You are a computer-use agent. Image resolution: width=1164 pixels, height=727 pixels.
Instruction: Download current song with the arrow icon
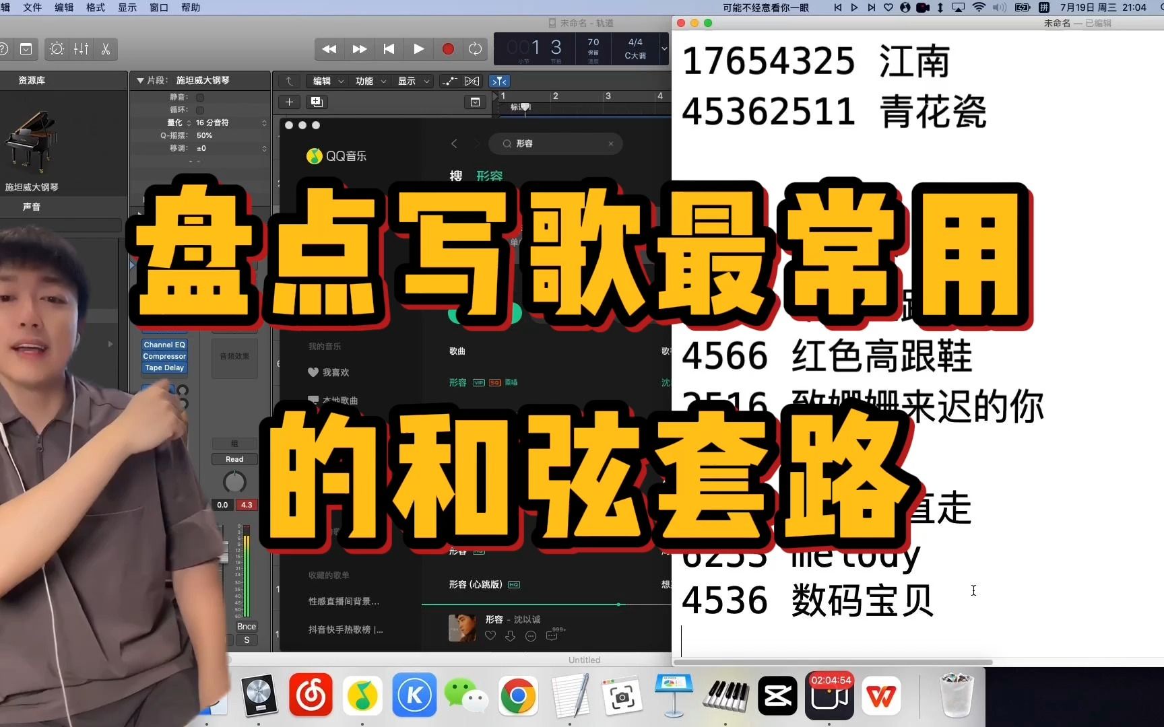[511, 635]
